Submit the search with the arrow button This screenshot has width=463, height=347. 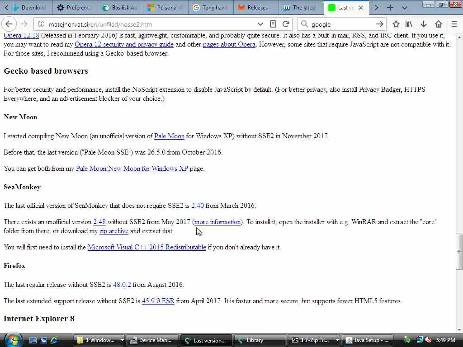tap(380, 24)
